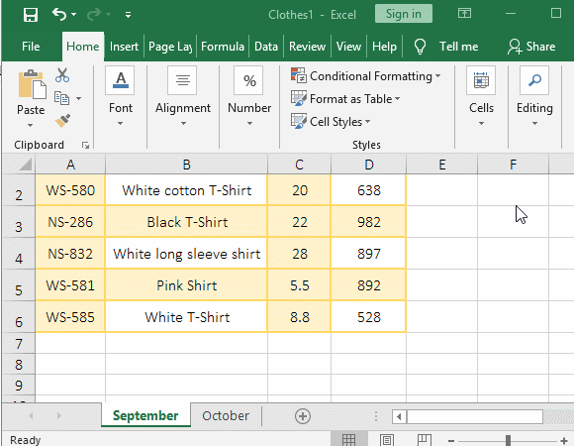574x446 pixels.
Task: Open the Help tab
Action: click(x=384, y=47)
